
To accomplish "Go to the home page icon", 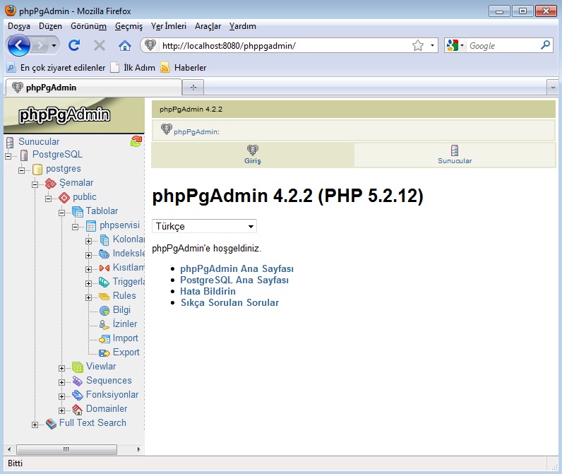I will 125,45.
